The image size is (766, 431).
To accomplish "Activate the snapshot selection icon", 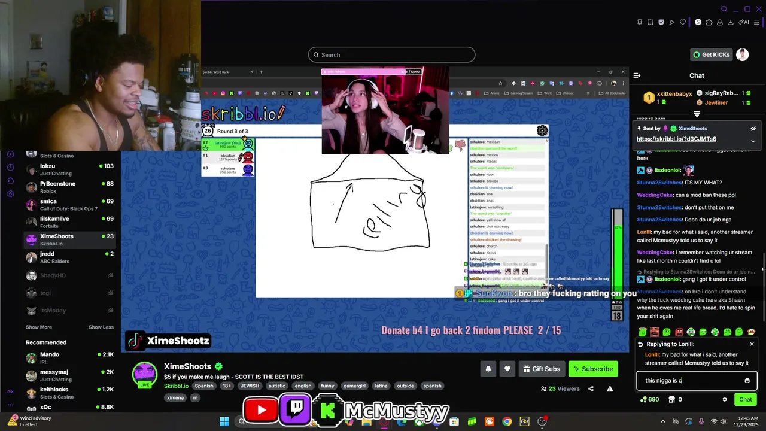I will pyautogui.click(x=651, y=22).
